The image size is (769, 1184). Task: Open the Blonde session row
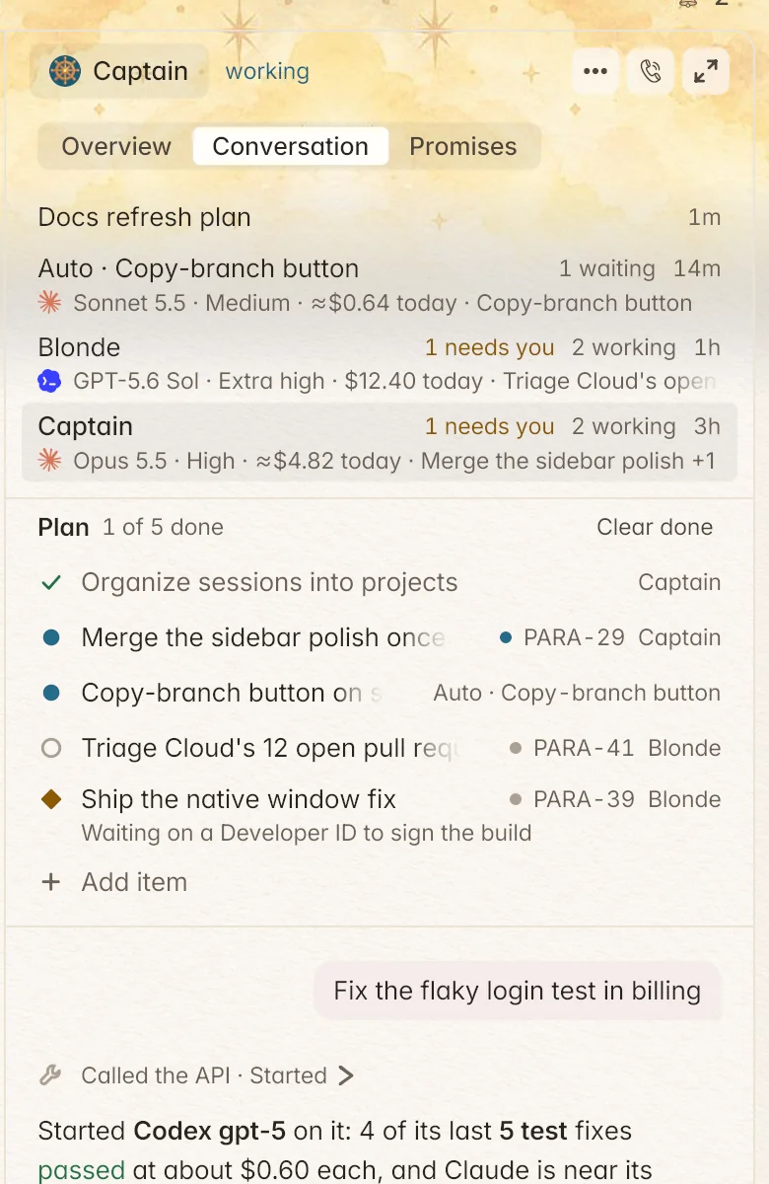(380, 364)
